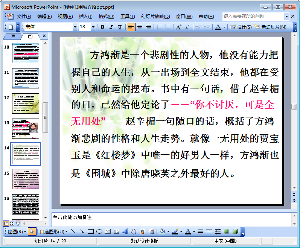Switch to the Outline tab
The width and height of the screenshot is (300, 248).
[13, 37]
